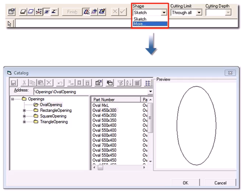Image resolution: width=244 pixels, height=192 pixels.
Task: Click the Undo icon in Catalog toolbar
Action: click(x=60, y=83)
